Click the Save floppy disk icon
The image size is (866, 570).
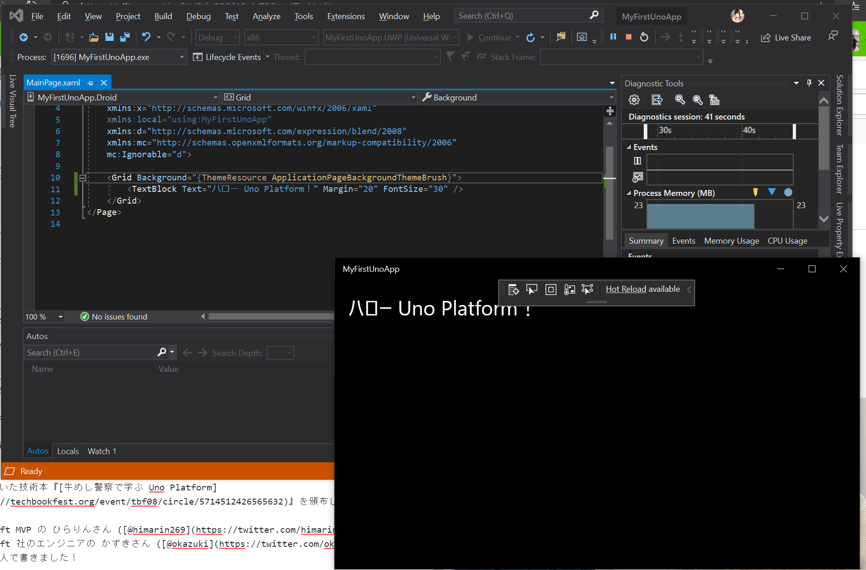pyautogui.click(x=109, y=37)
